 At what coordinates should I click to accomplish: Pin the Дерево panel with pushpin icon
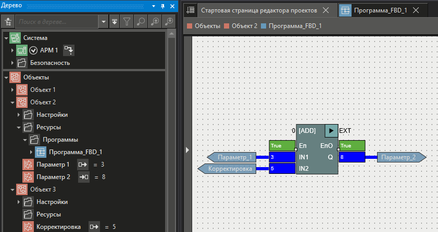(x=163, y=6)
